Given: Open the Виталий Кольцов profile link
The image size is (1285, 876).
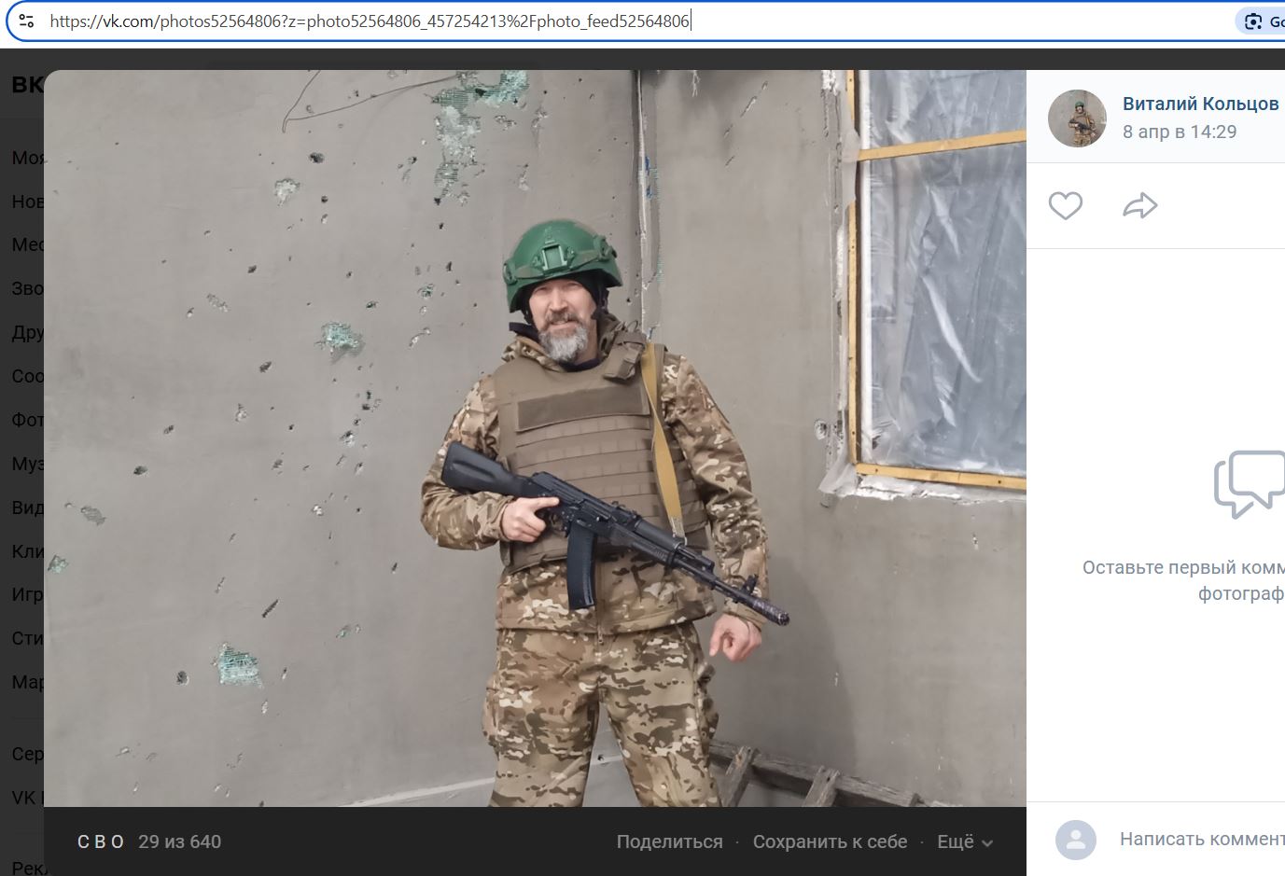Looking at the screenshot, I should [x=1200, y=104].
